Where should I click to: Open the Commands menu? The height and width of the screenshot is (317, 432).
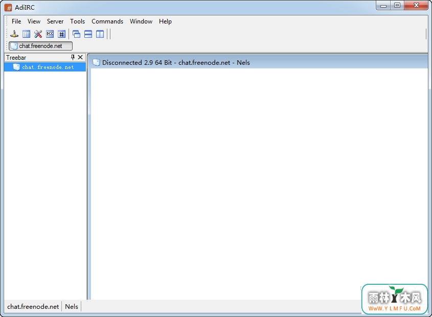(x=107, y=21)
